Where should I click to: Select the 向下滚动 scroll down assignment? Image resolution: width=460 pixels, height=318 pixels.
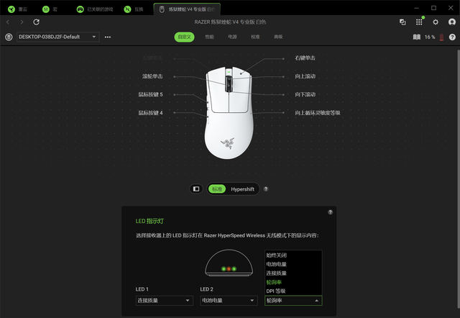(305, 94)
